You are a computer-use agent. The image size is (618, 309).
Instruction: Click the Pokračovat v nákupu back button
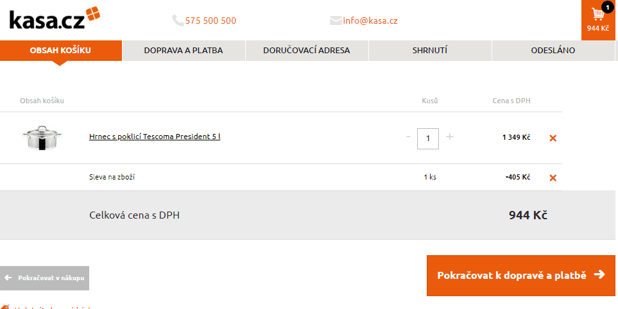tap(44, 278)
